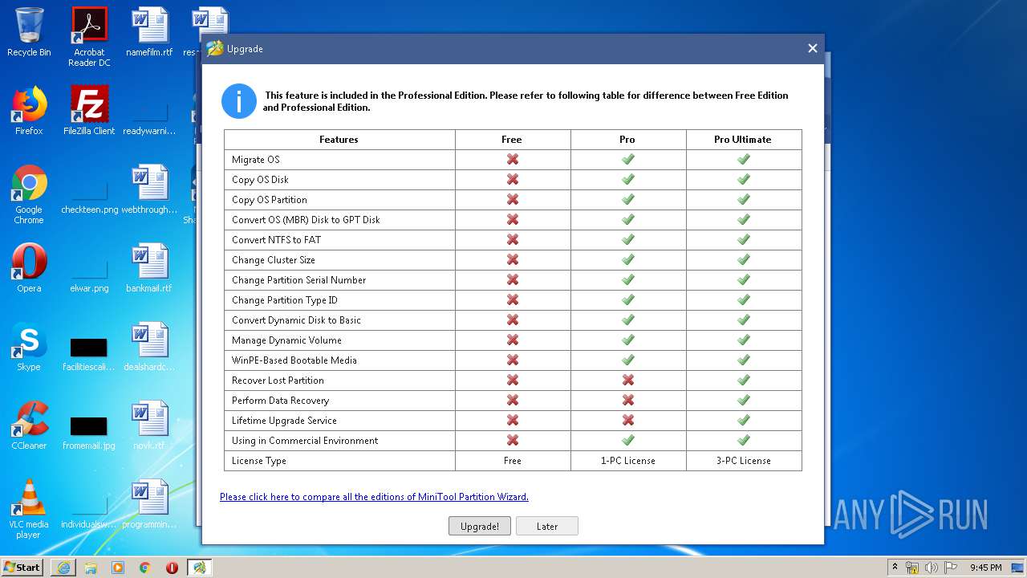Click the 1-PC License cell
Image resolution: width=1027 pixels, height=578 pixels.
point(627,461)
